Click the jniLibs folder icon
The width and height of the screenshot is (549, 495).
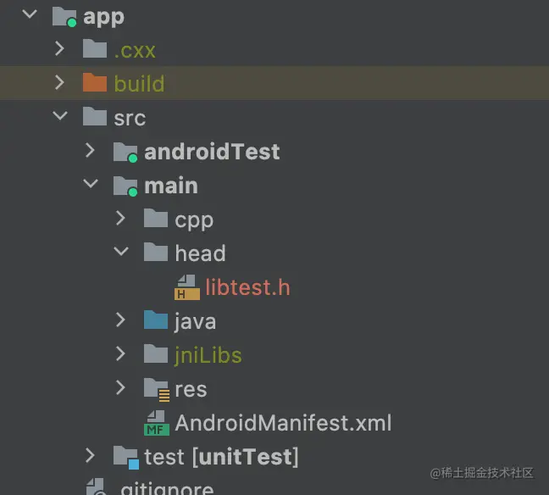coord(156,353)
